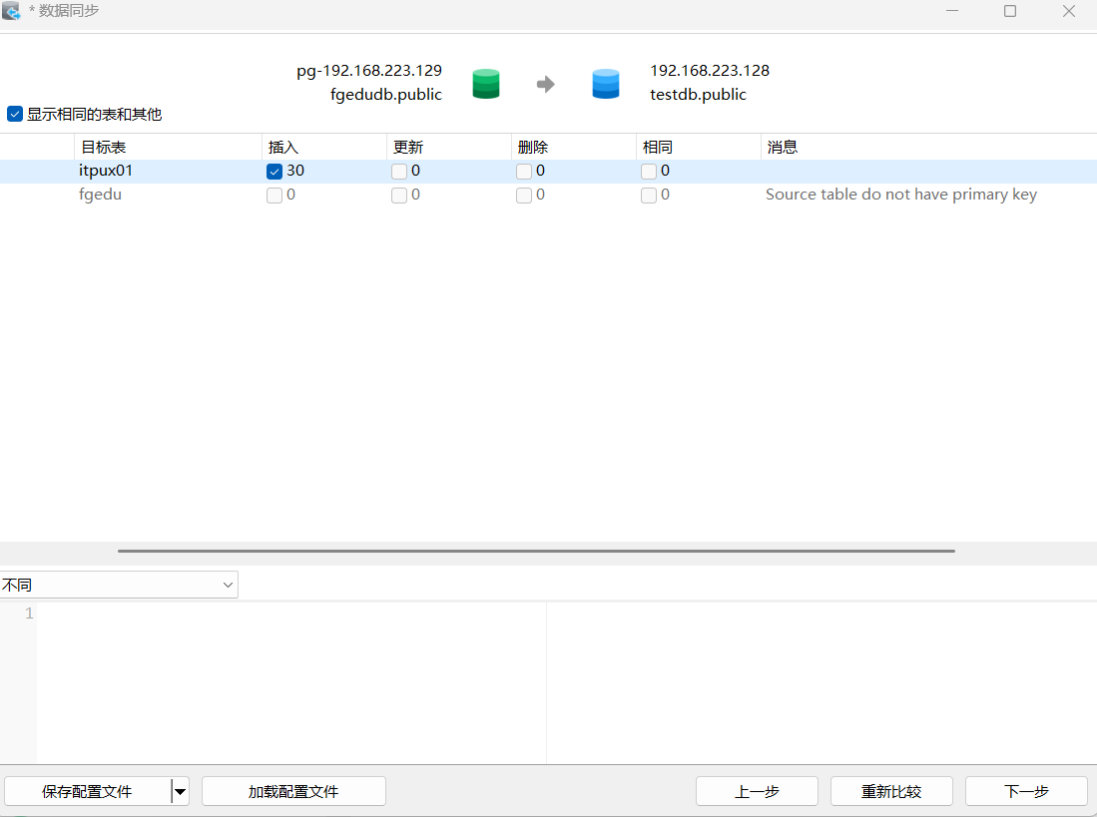Expand the arrow next to 保存配置文件

tap(180, 792)
